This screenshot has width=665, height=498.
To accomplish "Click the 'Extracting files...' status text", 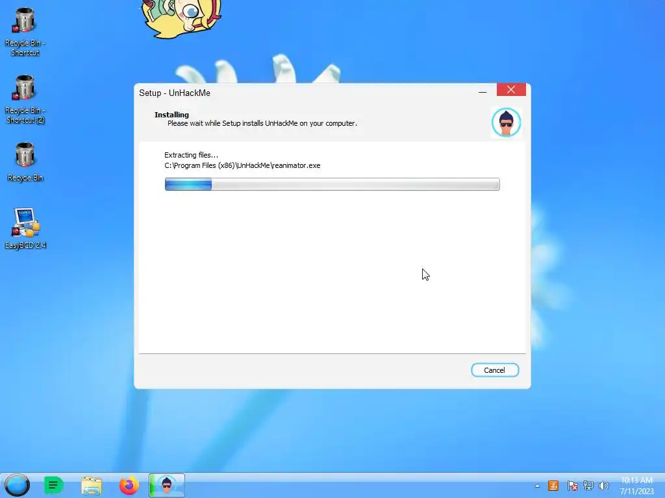I will click(192, 155).
